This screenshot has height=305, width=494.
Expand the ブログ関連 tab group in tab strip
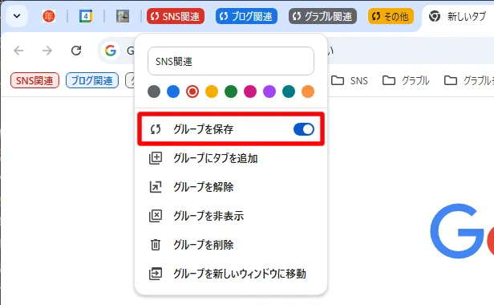[x=247, y=16]
